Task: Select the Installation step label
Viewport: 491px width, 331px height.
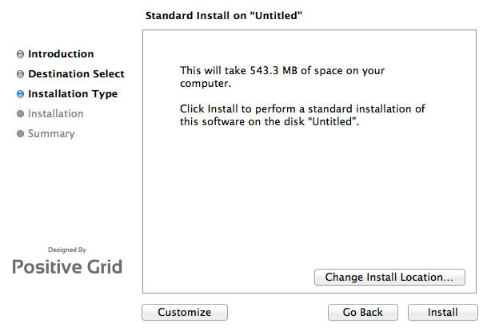Action: pyautogui.click(x=56, y=114)
